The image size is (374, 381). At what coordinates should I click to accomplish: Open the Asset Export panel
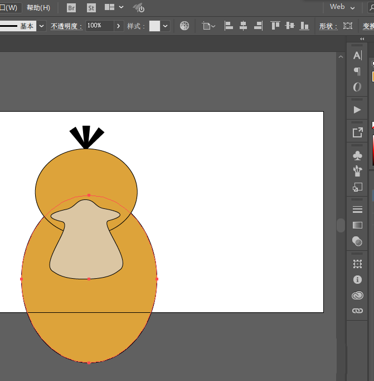click(357, 132)
